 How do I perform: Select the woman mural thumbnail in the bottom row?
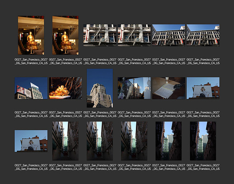tap(31, 141)
